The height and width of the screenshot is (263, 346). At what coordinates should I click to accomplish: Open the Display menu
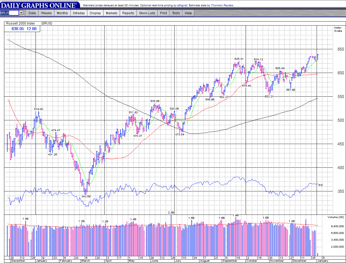tap(95, 13)
